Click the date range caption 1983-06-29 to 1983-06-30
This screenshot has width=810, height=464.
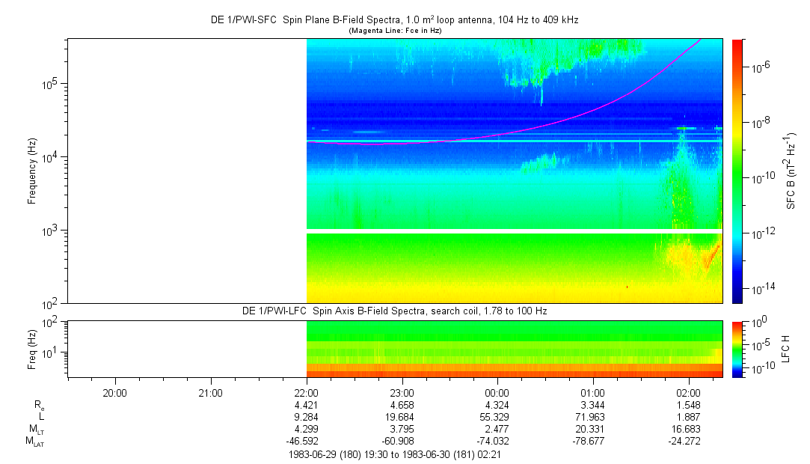(395, 455)
